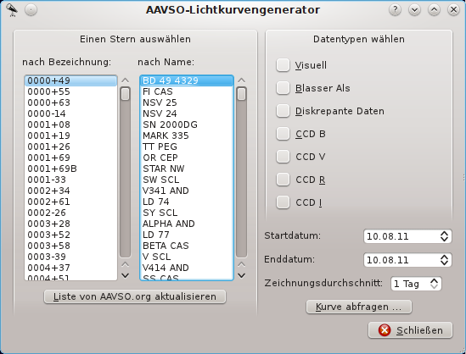Click the Startdatum spin arrows
Screen dimensions: 466x354
coord(444,236)
